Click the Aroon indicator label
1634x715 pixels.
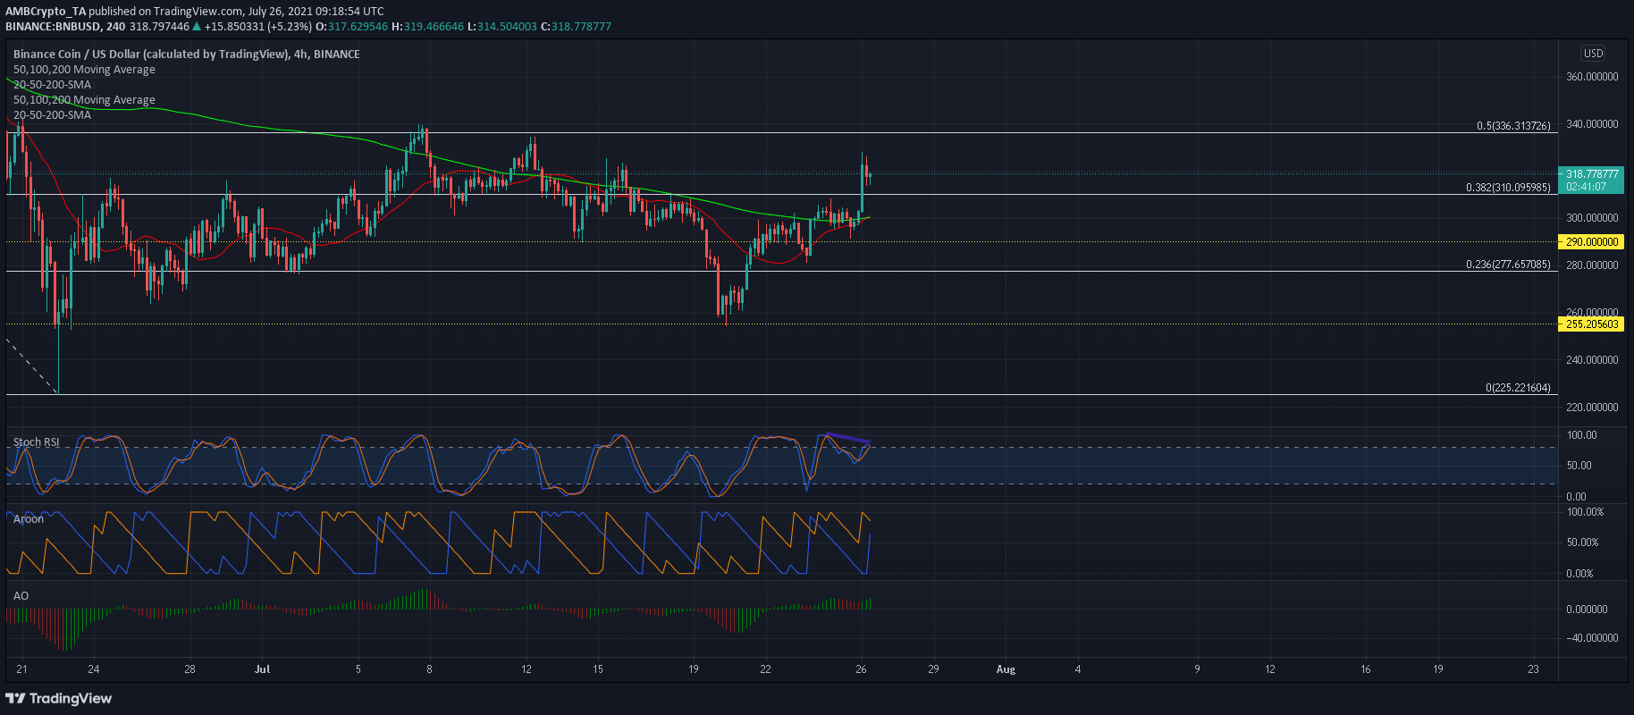pos(29,519)
